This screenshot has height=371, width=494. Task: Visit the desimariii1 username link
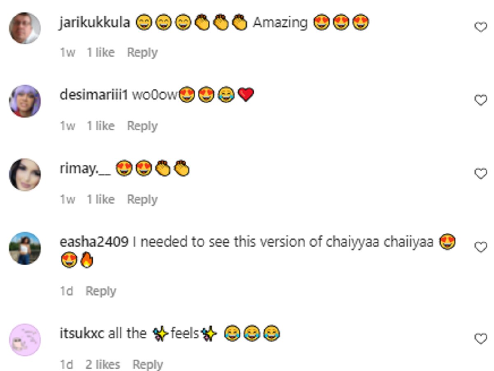click(94, 96)
